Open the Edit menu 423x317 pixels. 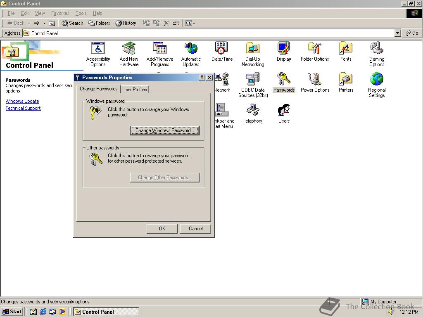click(24, 13)
